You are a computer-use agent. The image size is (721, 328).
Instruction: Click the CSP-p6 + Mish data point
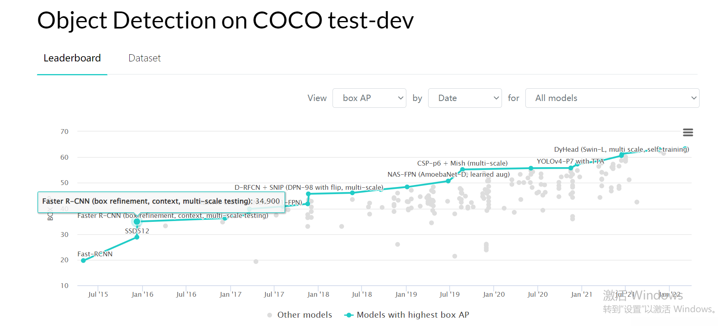[x=462, y=170]
